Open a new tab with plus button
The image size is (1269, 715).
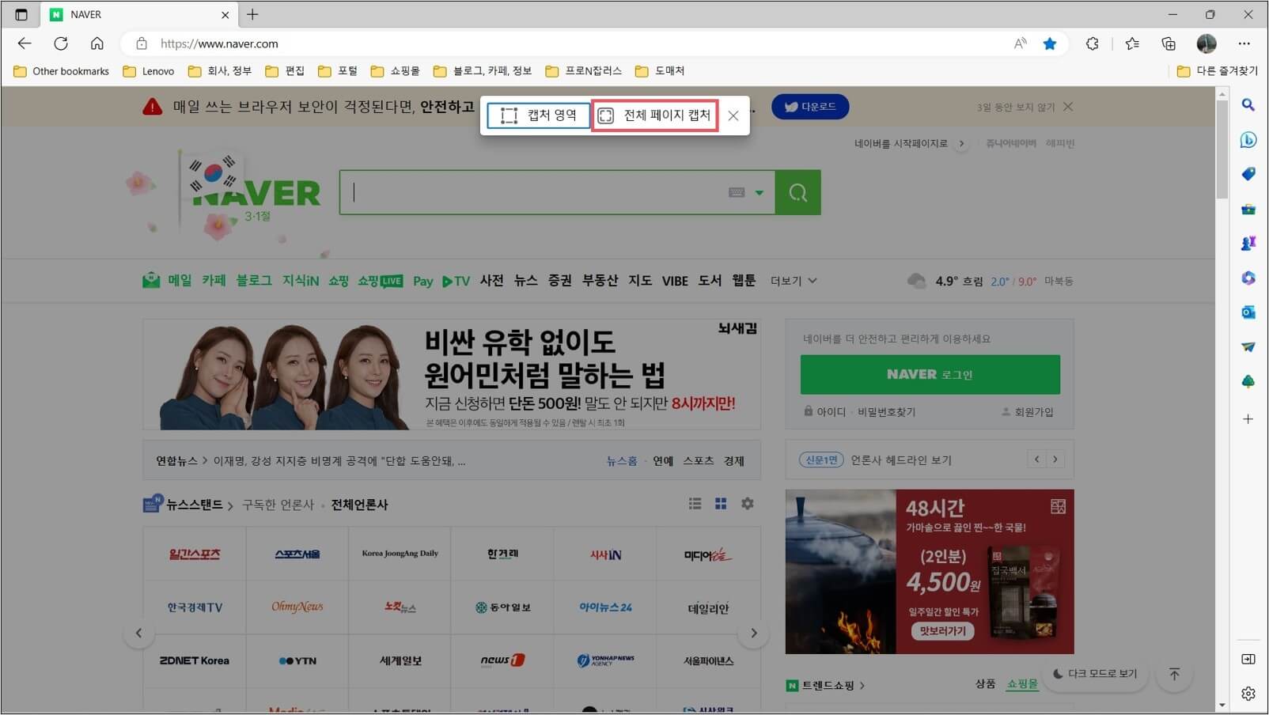pos(252,14)
